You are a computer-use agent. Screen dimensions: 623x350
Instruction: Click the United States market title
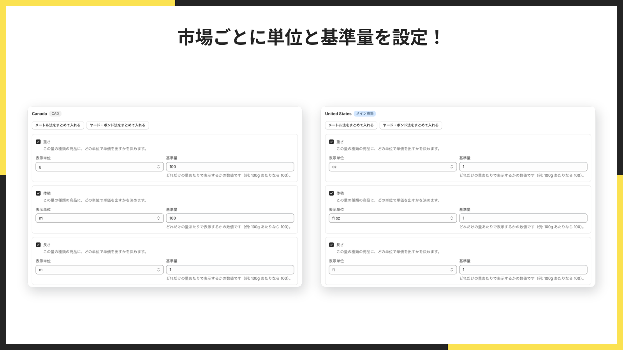tap(338, 114)
